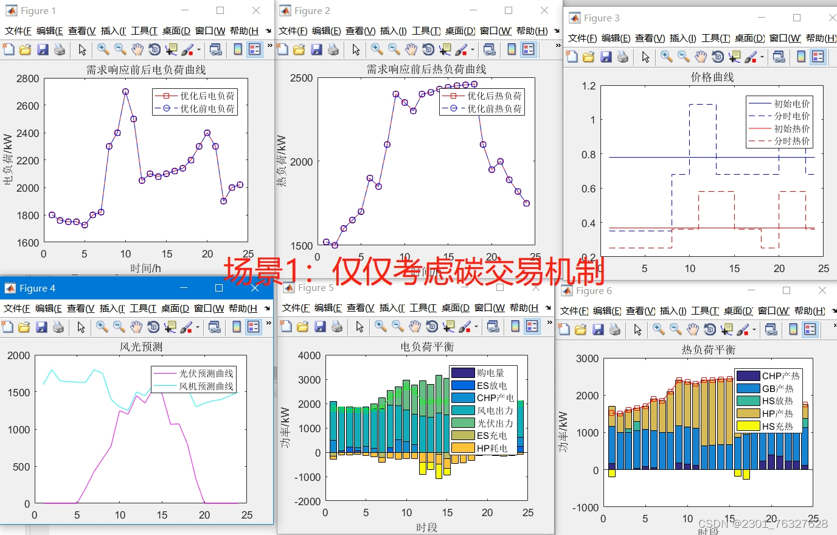Open 查看(V) menu in Figure 4
Viewport: 837px width, 535px height.
81,309
